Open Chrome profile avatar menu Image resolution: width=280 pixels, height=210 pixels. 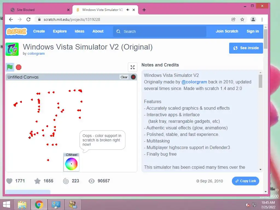click(253, 19)
